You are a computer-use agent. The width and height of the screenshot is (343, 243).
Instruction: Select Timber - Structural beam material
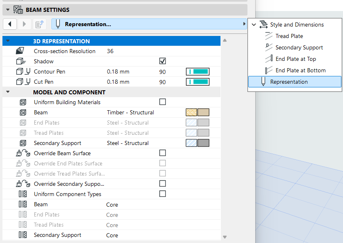130,112
